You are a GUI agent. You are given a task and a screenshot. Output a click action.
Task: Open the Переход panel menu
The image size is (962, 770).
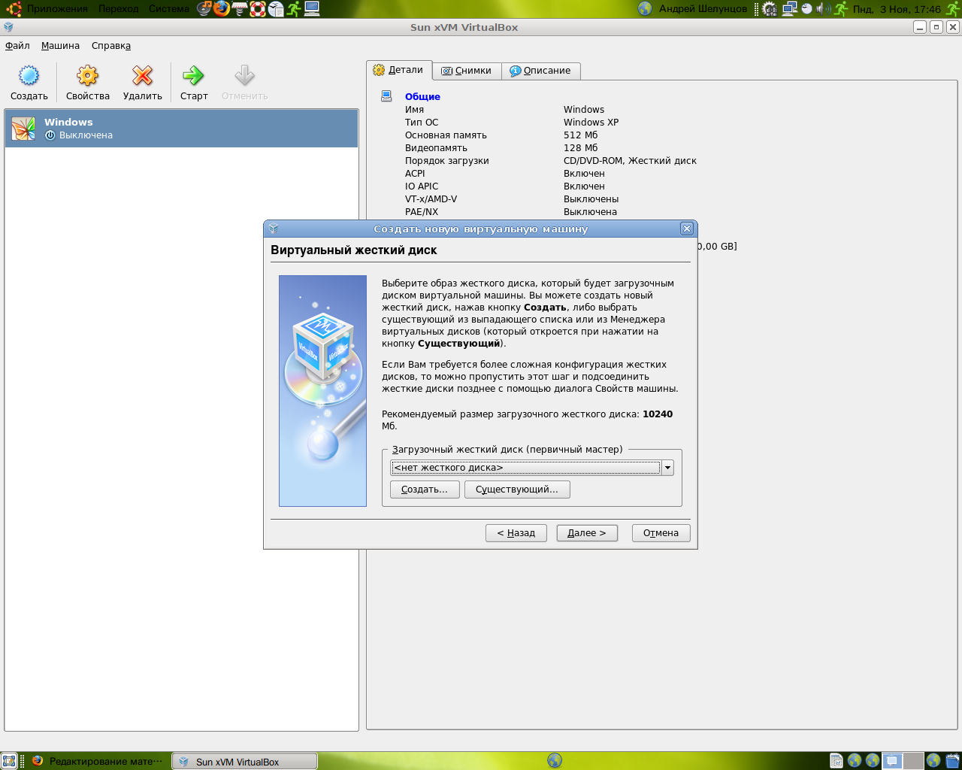tap(118, 9)
